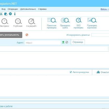The width and height of the screenshot is (109, 109).
Task: Start the Экспресс quick check
Action: 4,23
